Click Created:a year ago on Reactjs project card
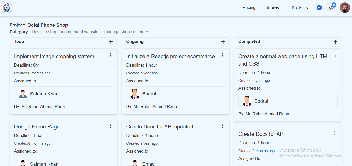Viewport: 352px width, 166px height. [142, 73]
